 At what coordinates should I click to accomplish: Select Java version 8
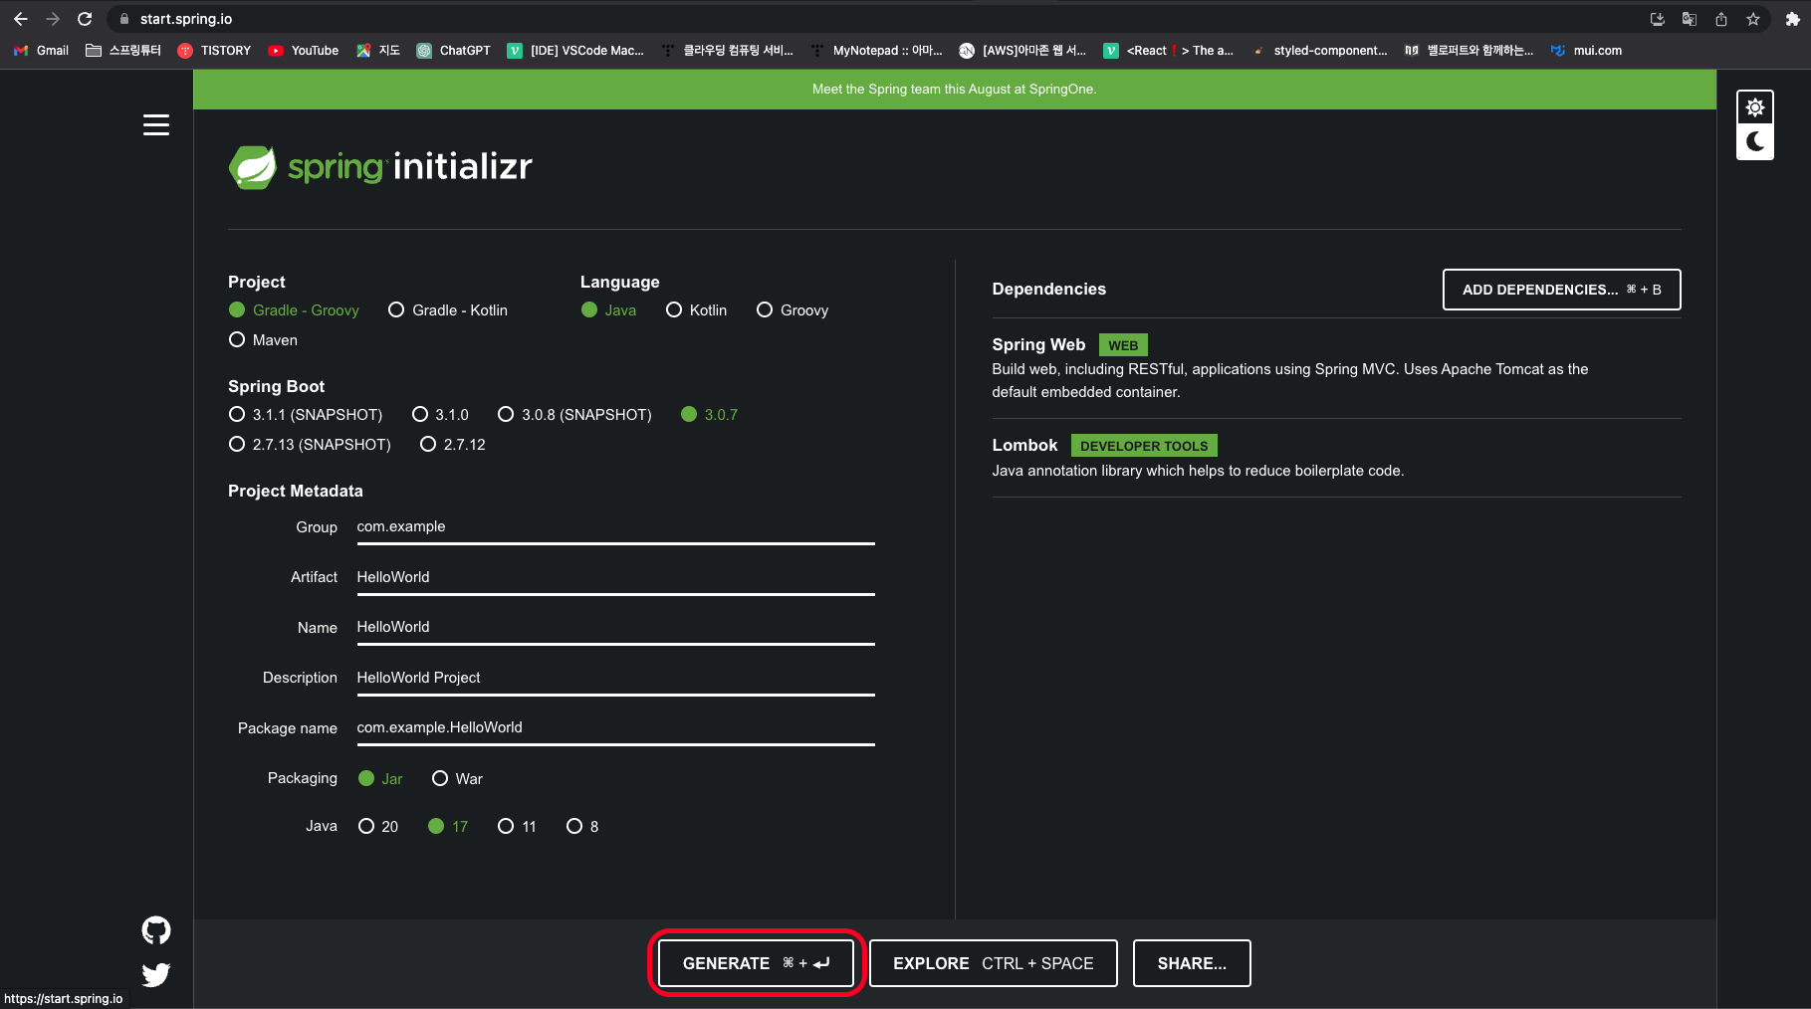point(582,826)
